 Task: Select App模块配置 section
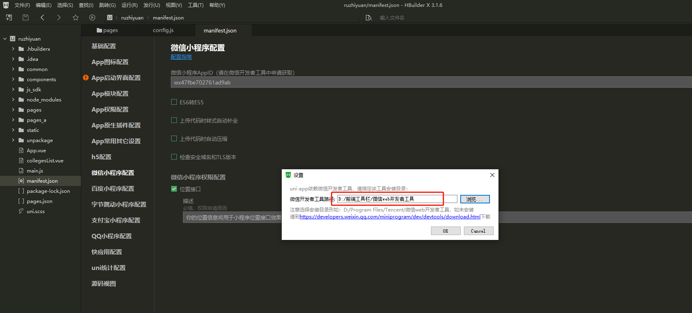pos(110,94)
